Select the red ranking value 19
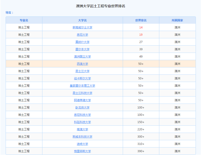Viewport: 201px width, 155px height. pyautogui.click(x=141, y=35)
